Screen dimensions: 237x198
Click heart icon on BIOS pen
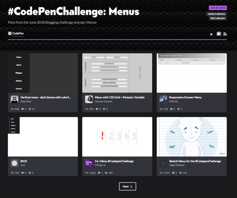pos(30,173)
